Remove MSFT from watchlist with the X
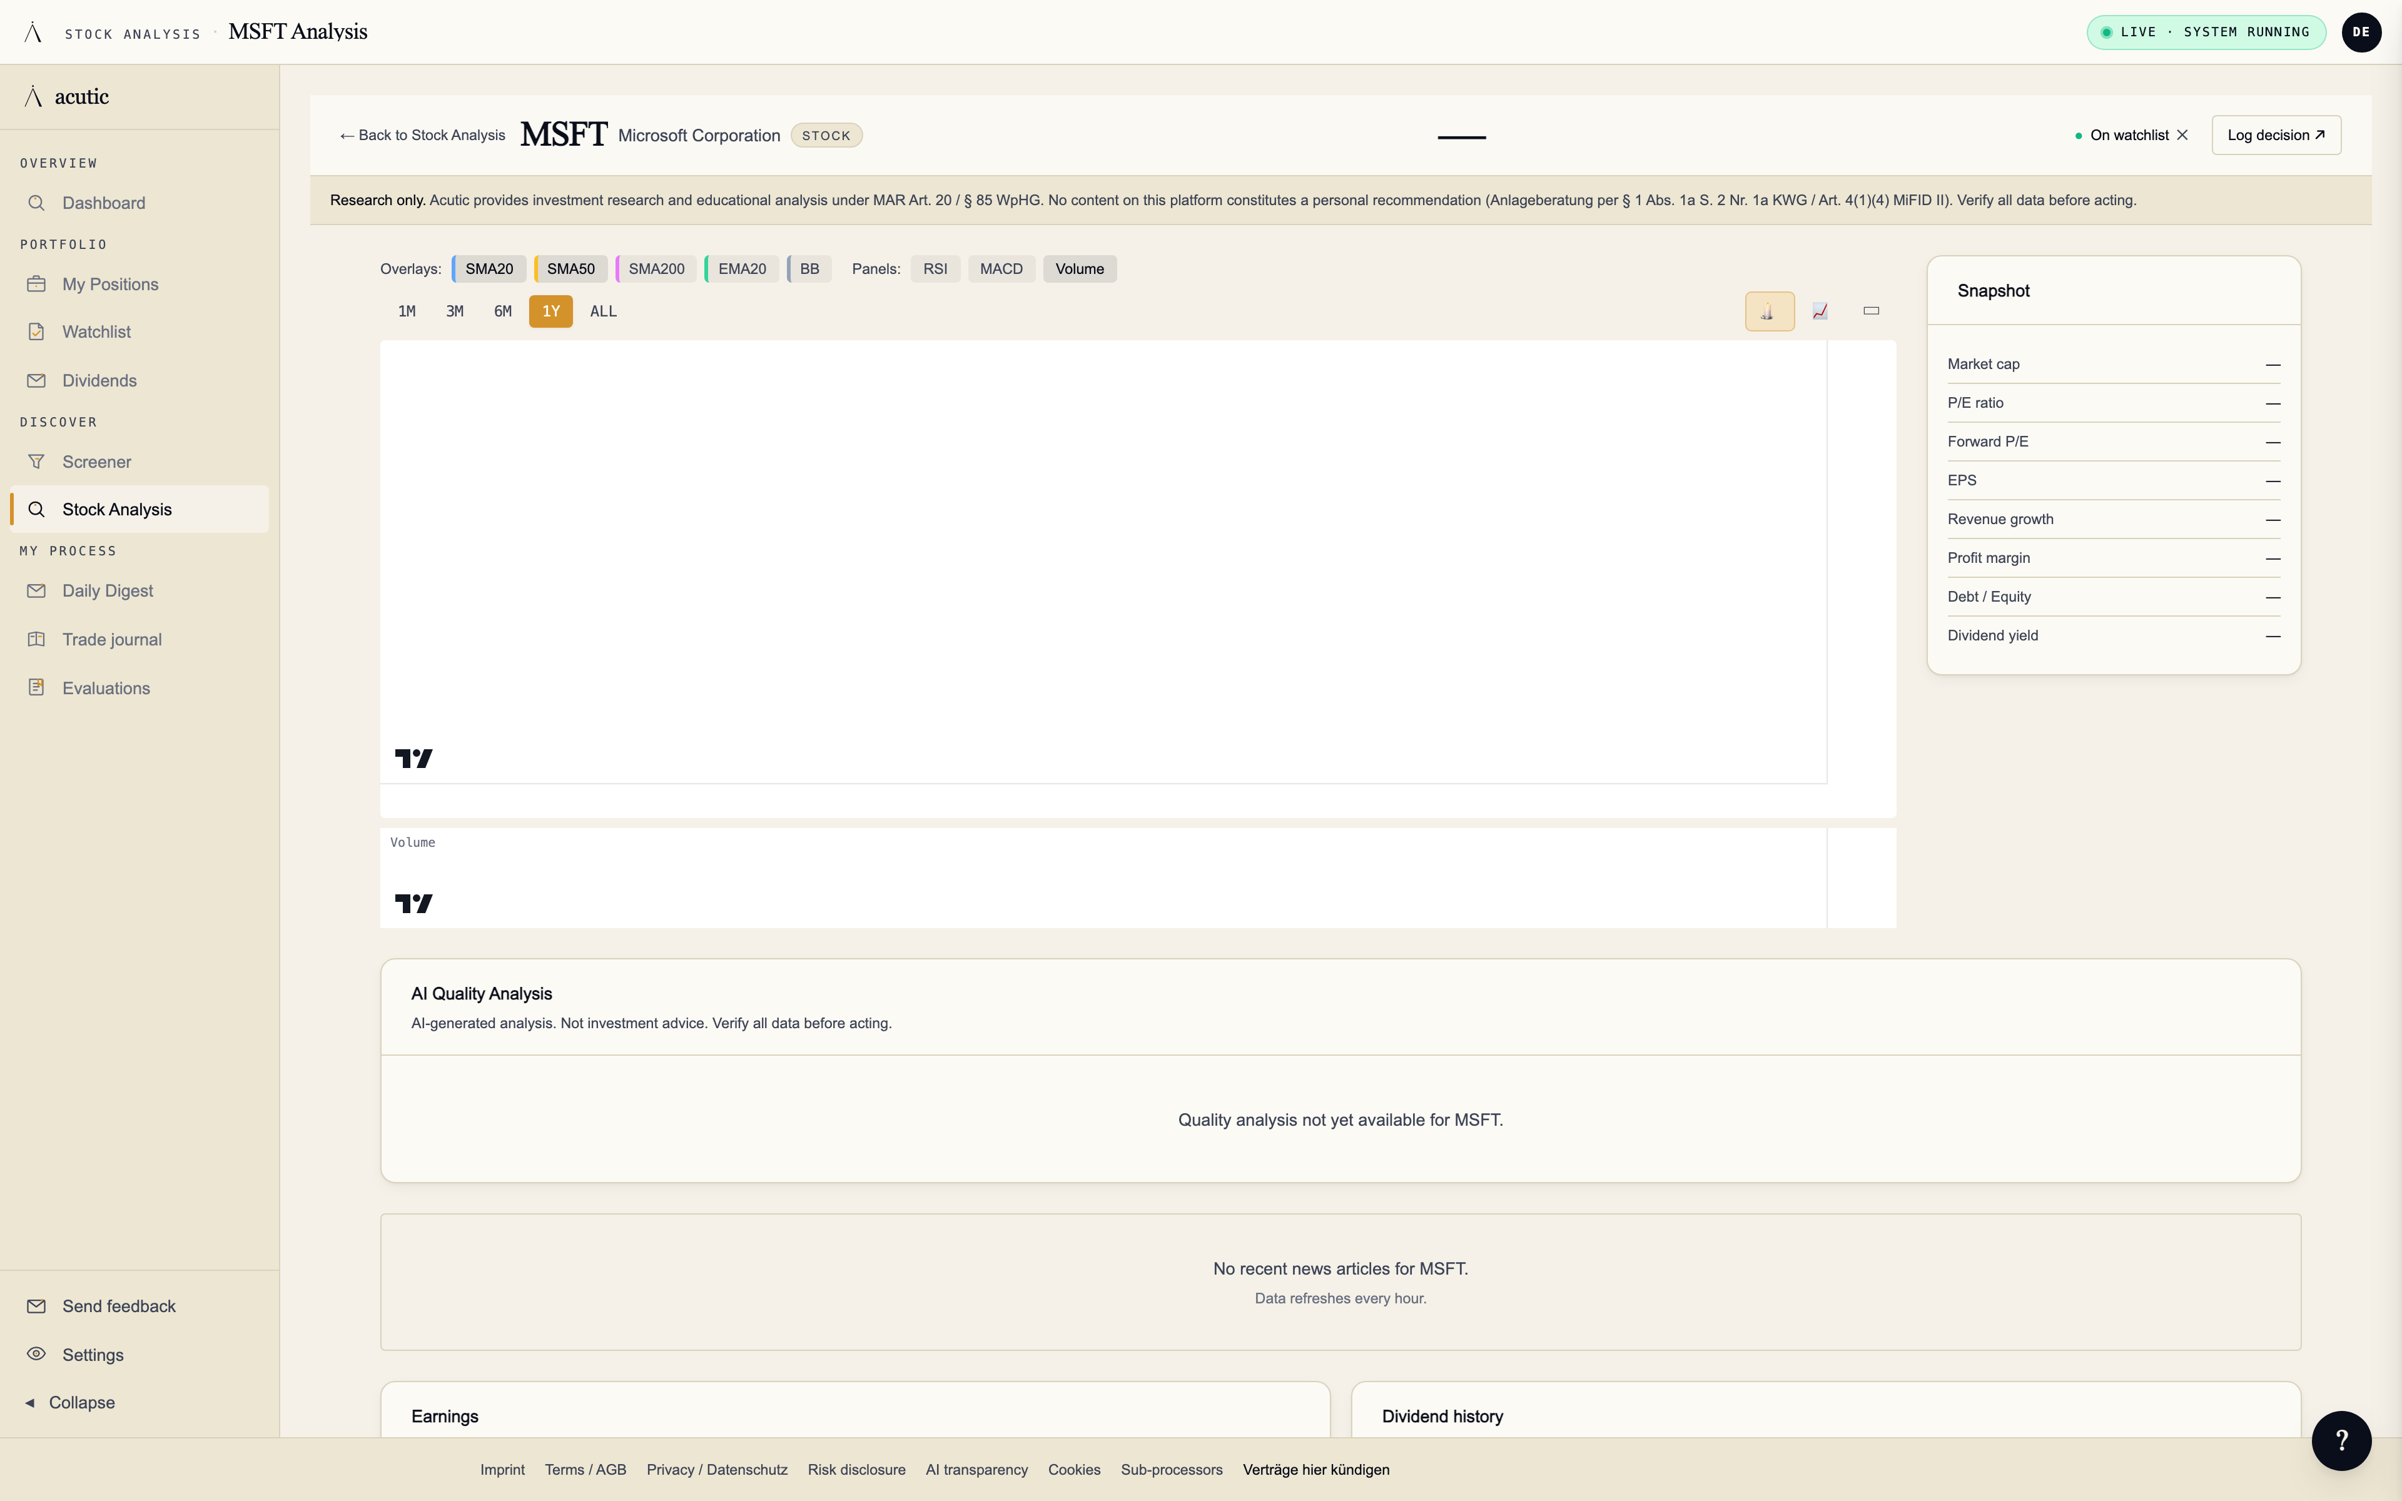The width and height of the screenshot is (2402, 1501). [x=2182, y=135]
